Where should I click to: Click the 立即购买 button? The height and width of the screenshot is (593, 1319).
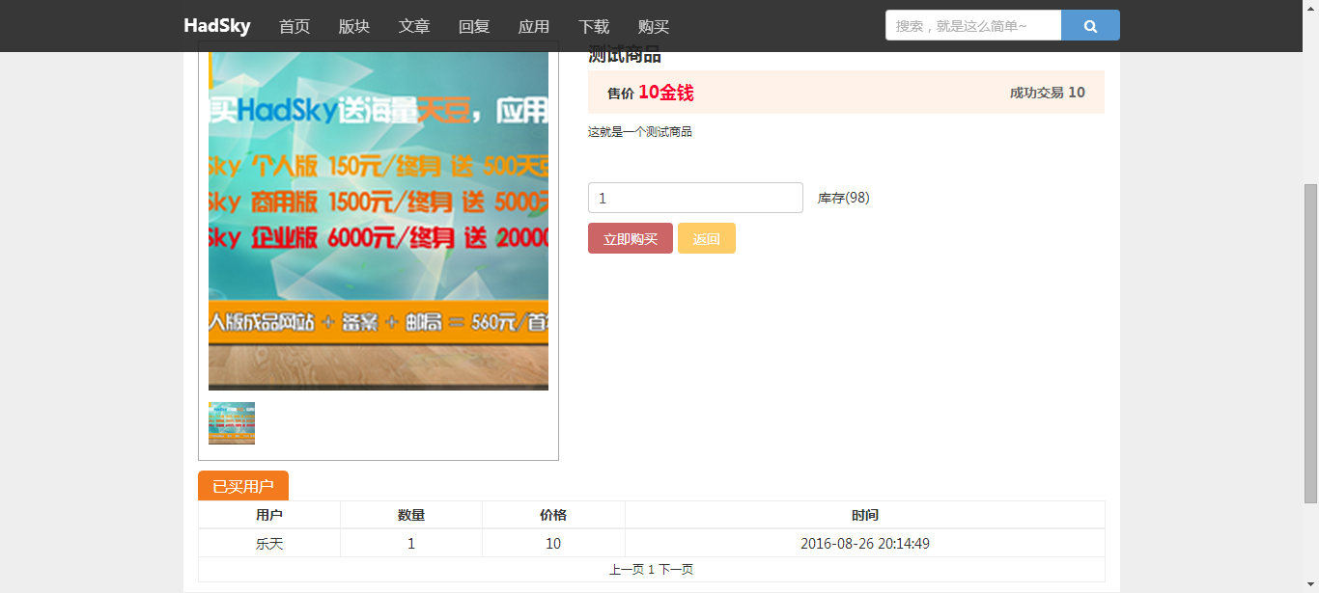[x=631, y=238]
